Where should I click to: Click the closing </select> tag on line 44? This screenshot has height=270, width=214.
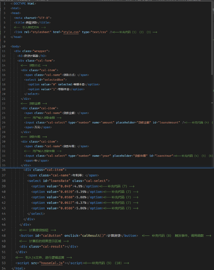click(x=36, y=214)
